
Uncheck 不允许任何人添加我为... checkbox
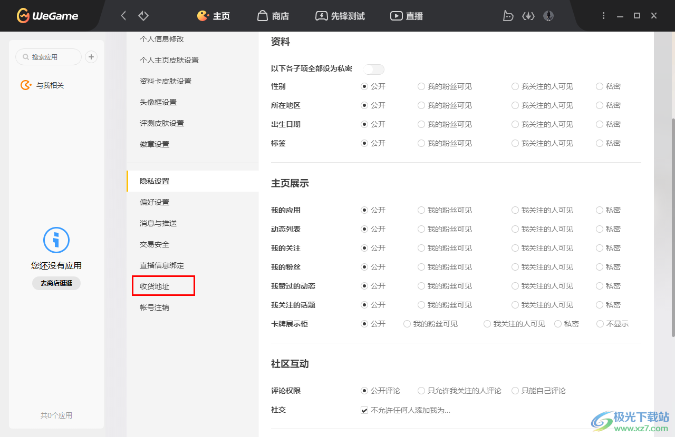pos(364,410)
